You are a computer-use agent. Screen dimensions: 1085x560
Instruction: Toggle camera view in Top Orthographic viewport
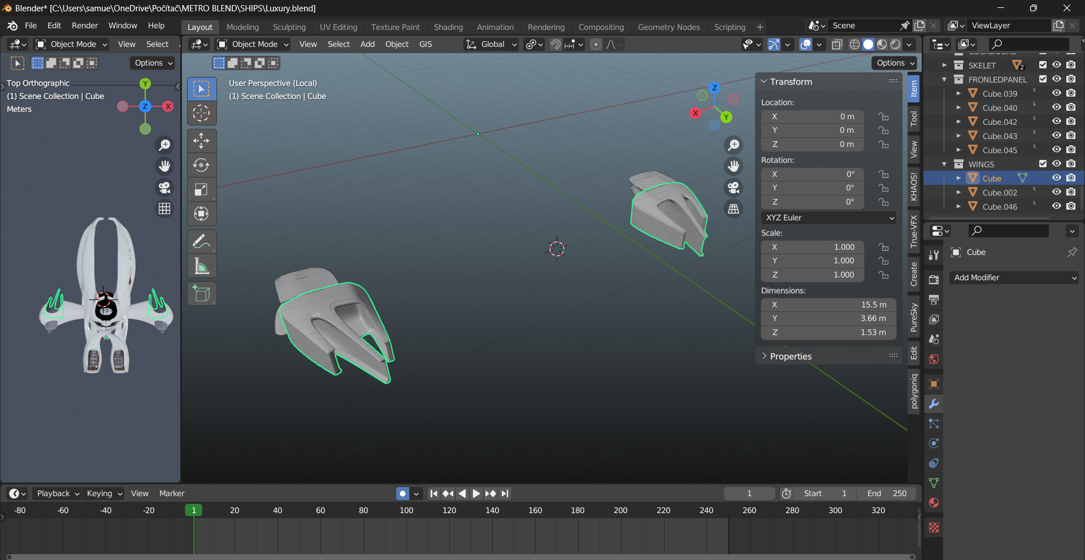pos(164,188)
